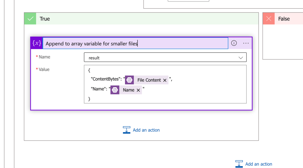Click the variable curly-brace icon on action header
The height and width of the screenshot is (168, 303).
click(x=36, y=43)
